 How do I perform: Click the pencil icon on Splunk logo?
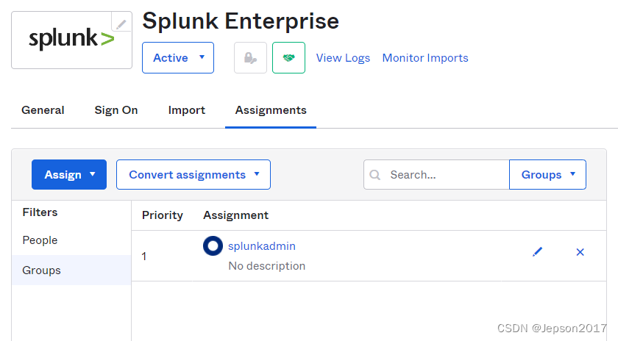pos(121,24)
